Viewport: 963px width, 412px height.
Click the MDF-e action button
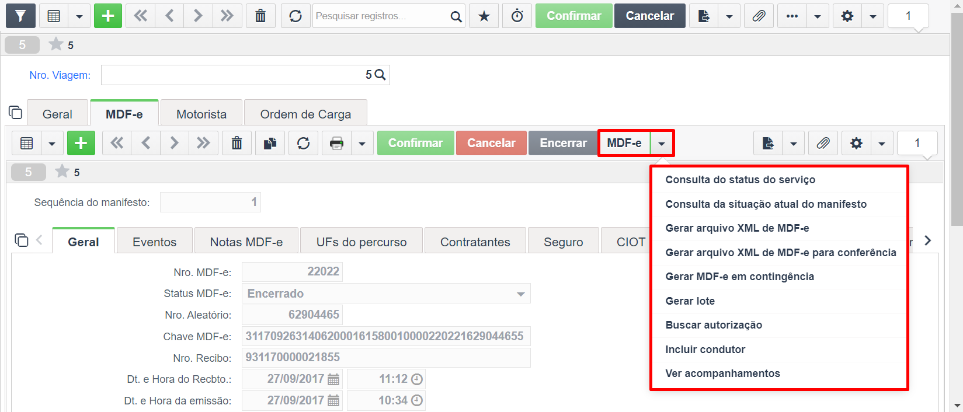[x=624, y=143]
